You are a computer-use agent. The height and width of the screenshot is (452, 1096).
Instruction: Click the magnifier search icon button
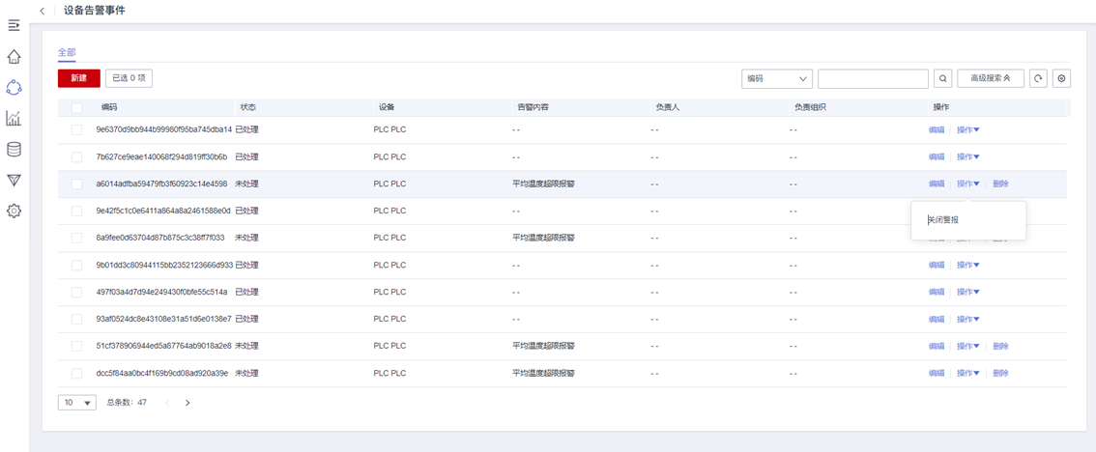943,79
